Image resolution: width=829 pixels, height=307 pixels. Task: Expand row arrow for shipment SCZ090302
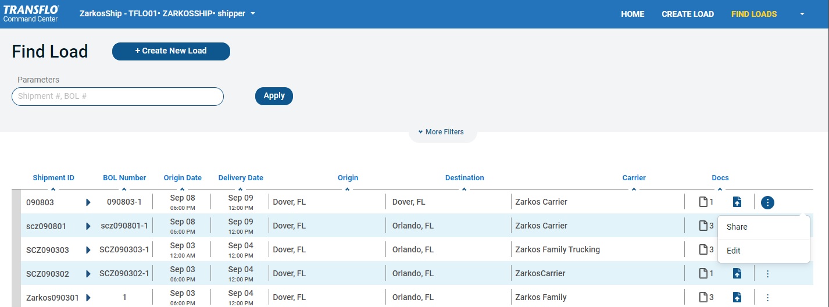coord(88,274)
